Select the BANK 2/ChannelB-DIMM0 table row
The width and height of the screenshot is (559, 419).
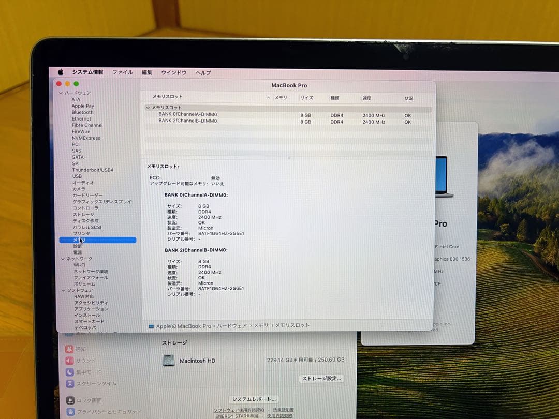[x=288, y=122]
